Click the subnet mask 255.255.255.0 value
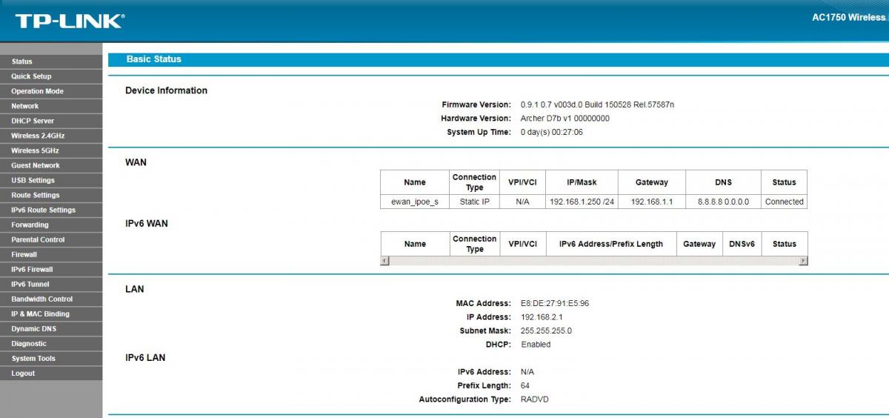This screenshot has width=889, height=418. [x=547, y=331]
